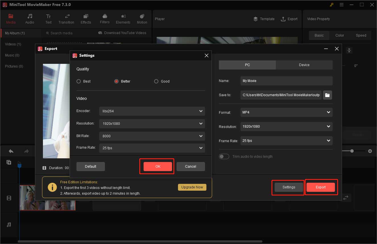This screenshot has height=244, width=377.
Task: Open the Transition tab
Action: (x=66, y=19)
